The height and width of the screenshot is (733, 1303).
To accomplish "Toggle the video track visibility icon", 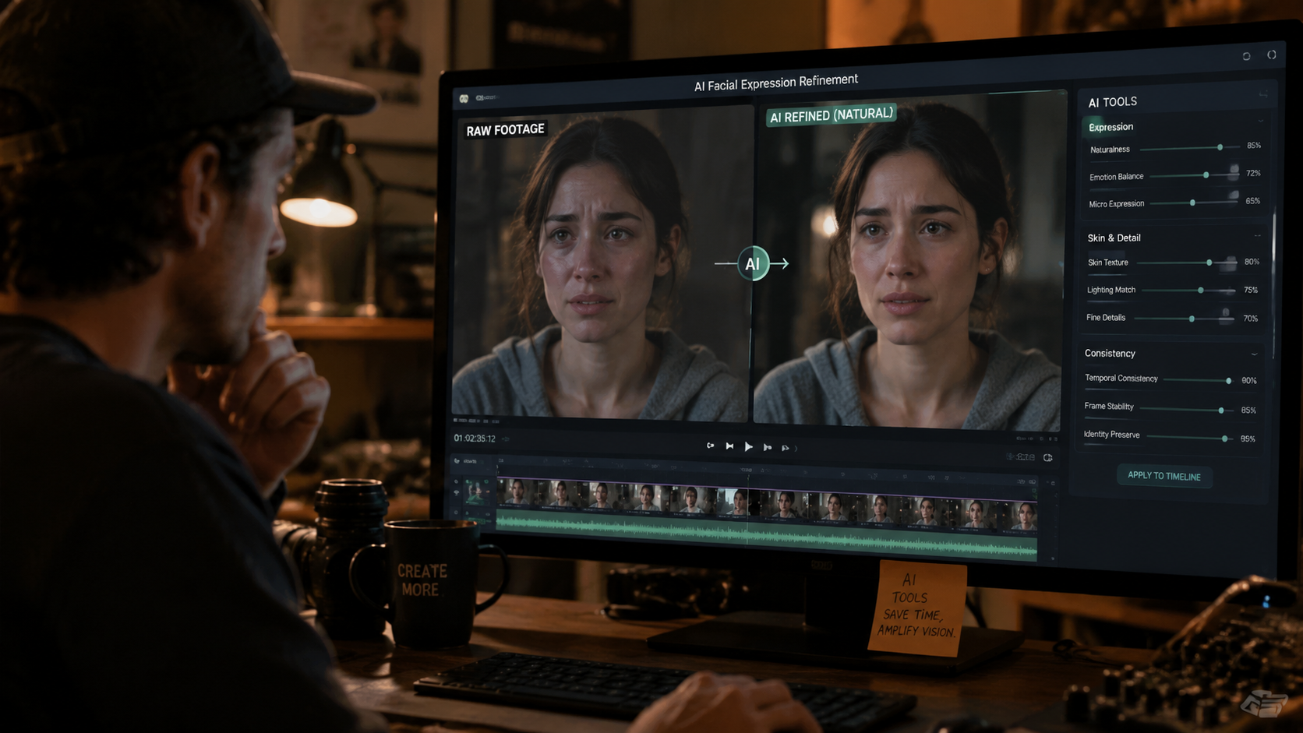I will pos(457,492).
